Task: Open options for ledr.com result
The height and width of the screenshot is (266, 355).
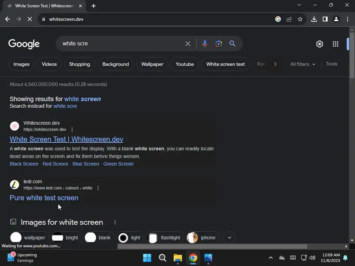Action: click(x=98, y=188)
